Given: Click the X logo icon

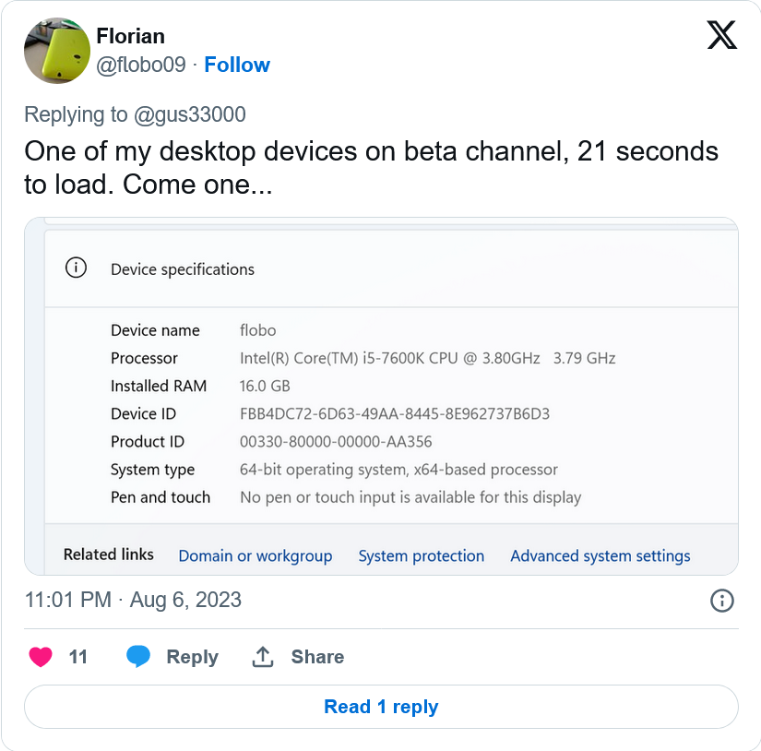Looking at the screenshot, I should 721,36.
